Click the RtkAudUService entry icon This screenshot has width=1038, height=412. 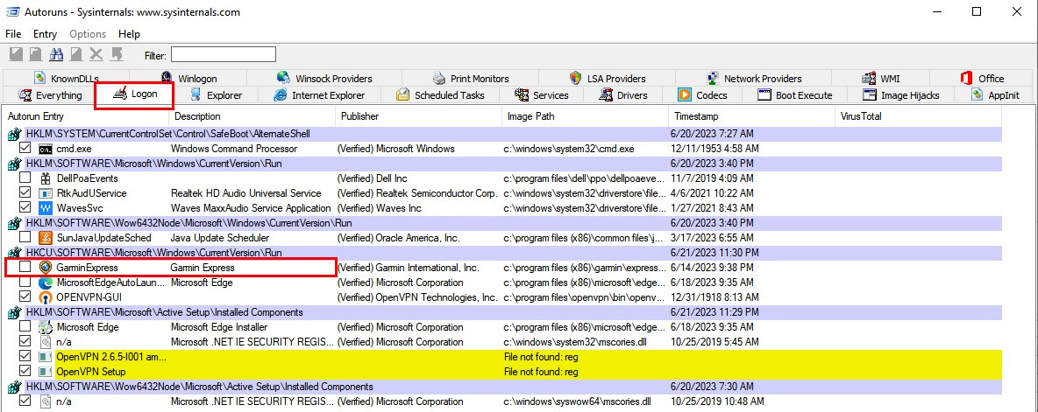tap(45, 193)
